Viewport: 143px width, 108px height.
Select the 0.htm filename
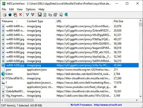click(x=9, y=74)
